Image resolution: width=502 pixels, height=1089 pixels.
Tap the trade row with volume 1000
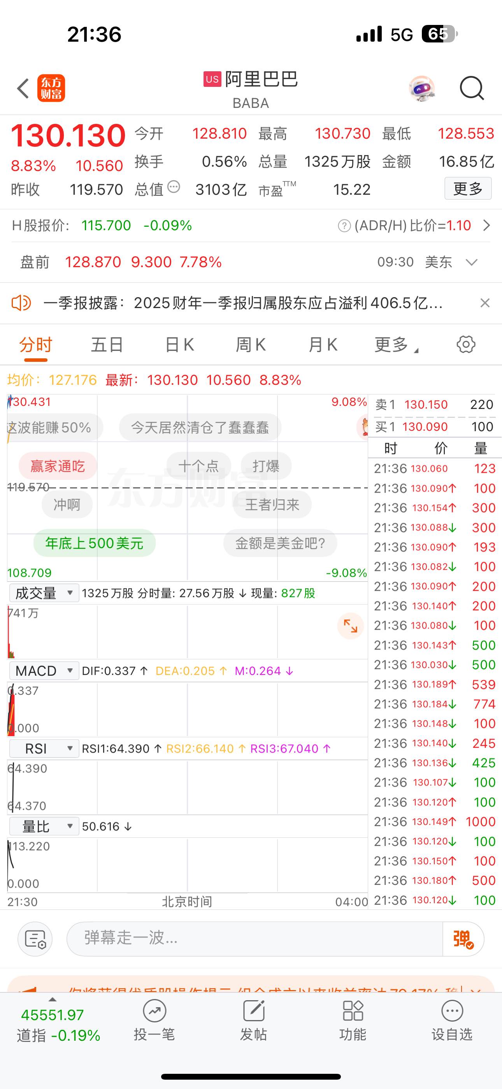[434, 821]
